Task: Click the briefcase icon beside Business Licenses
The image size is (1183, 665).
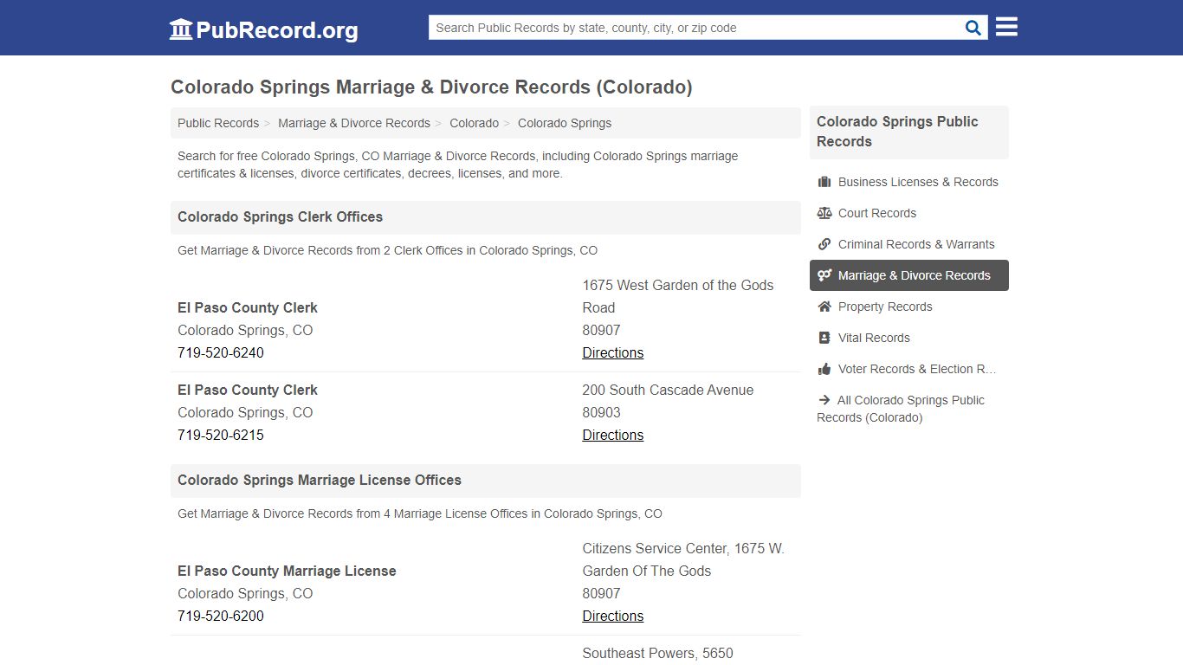Action: click(x=824, y=182)
